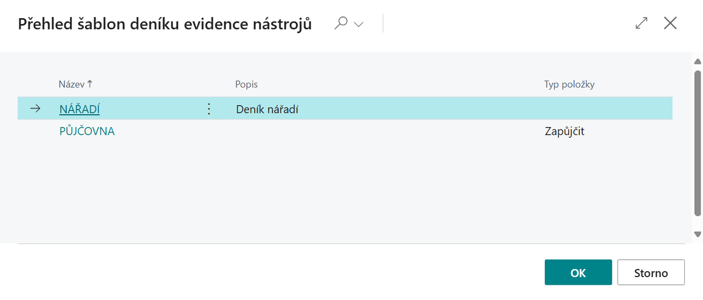Click the Typ položky column header
Viewport: 703px width, 300px height.
pos(569,84)
